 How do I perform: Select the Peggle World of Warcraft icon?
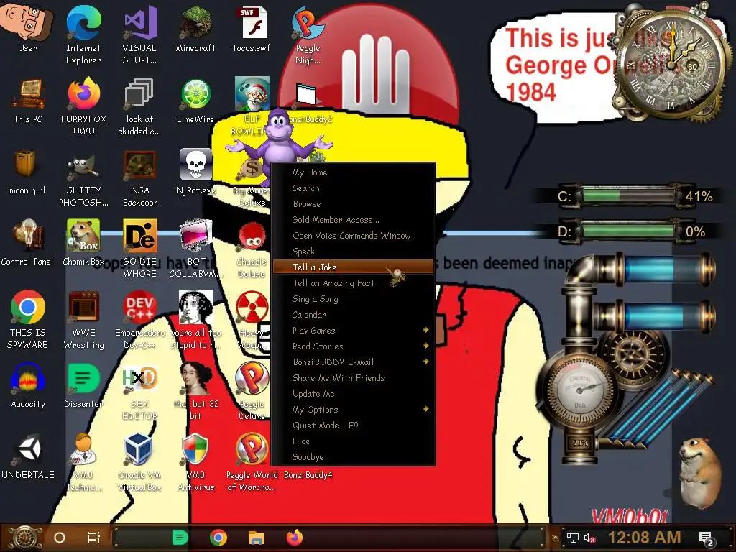252,463
